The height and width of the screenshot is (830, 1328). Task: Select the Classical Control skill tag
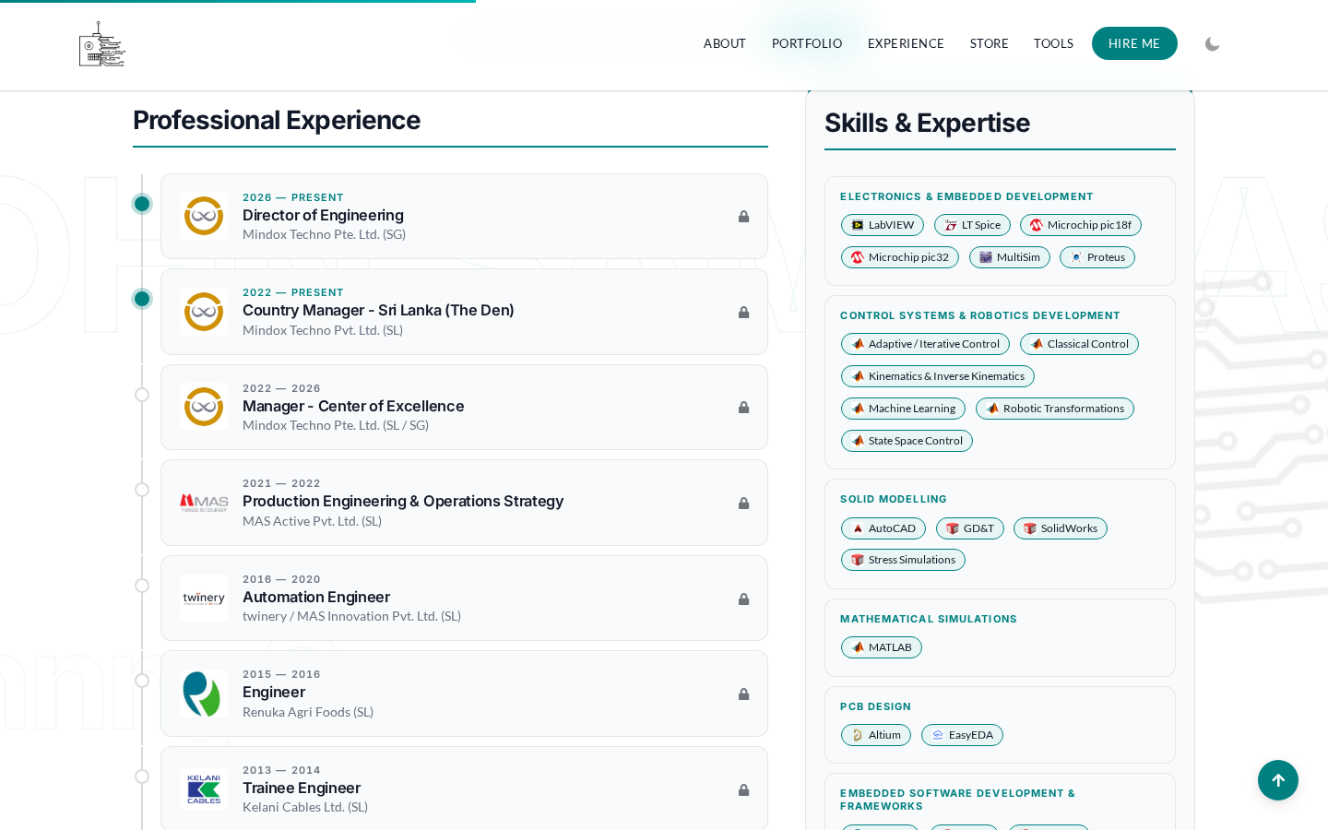(x=1079, y=344)
